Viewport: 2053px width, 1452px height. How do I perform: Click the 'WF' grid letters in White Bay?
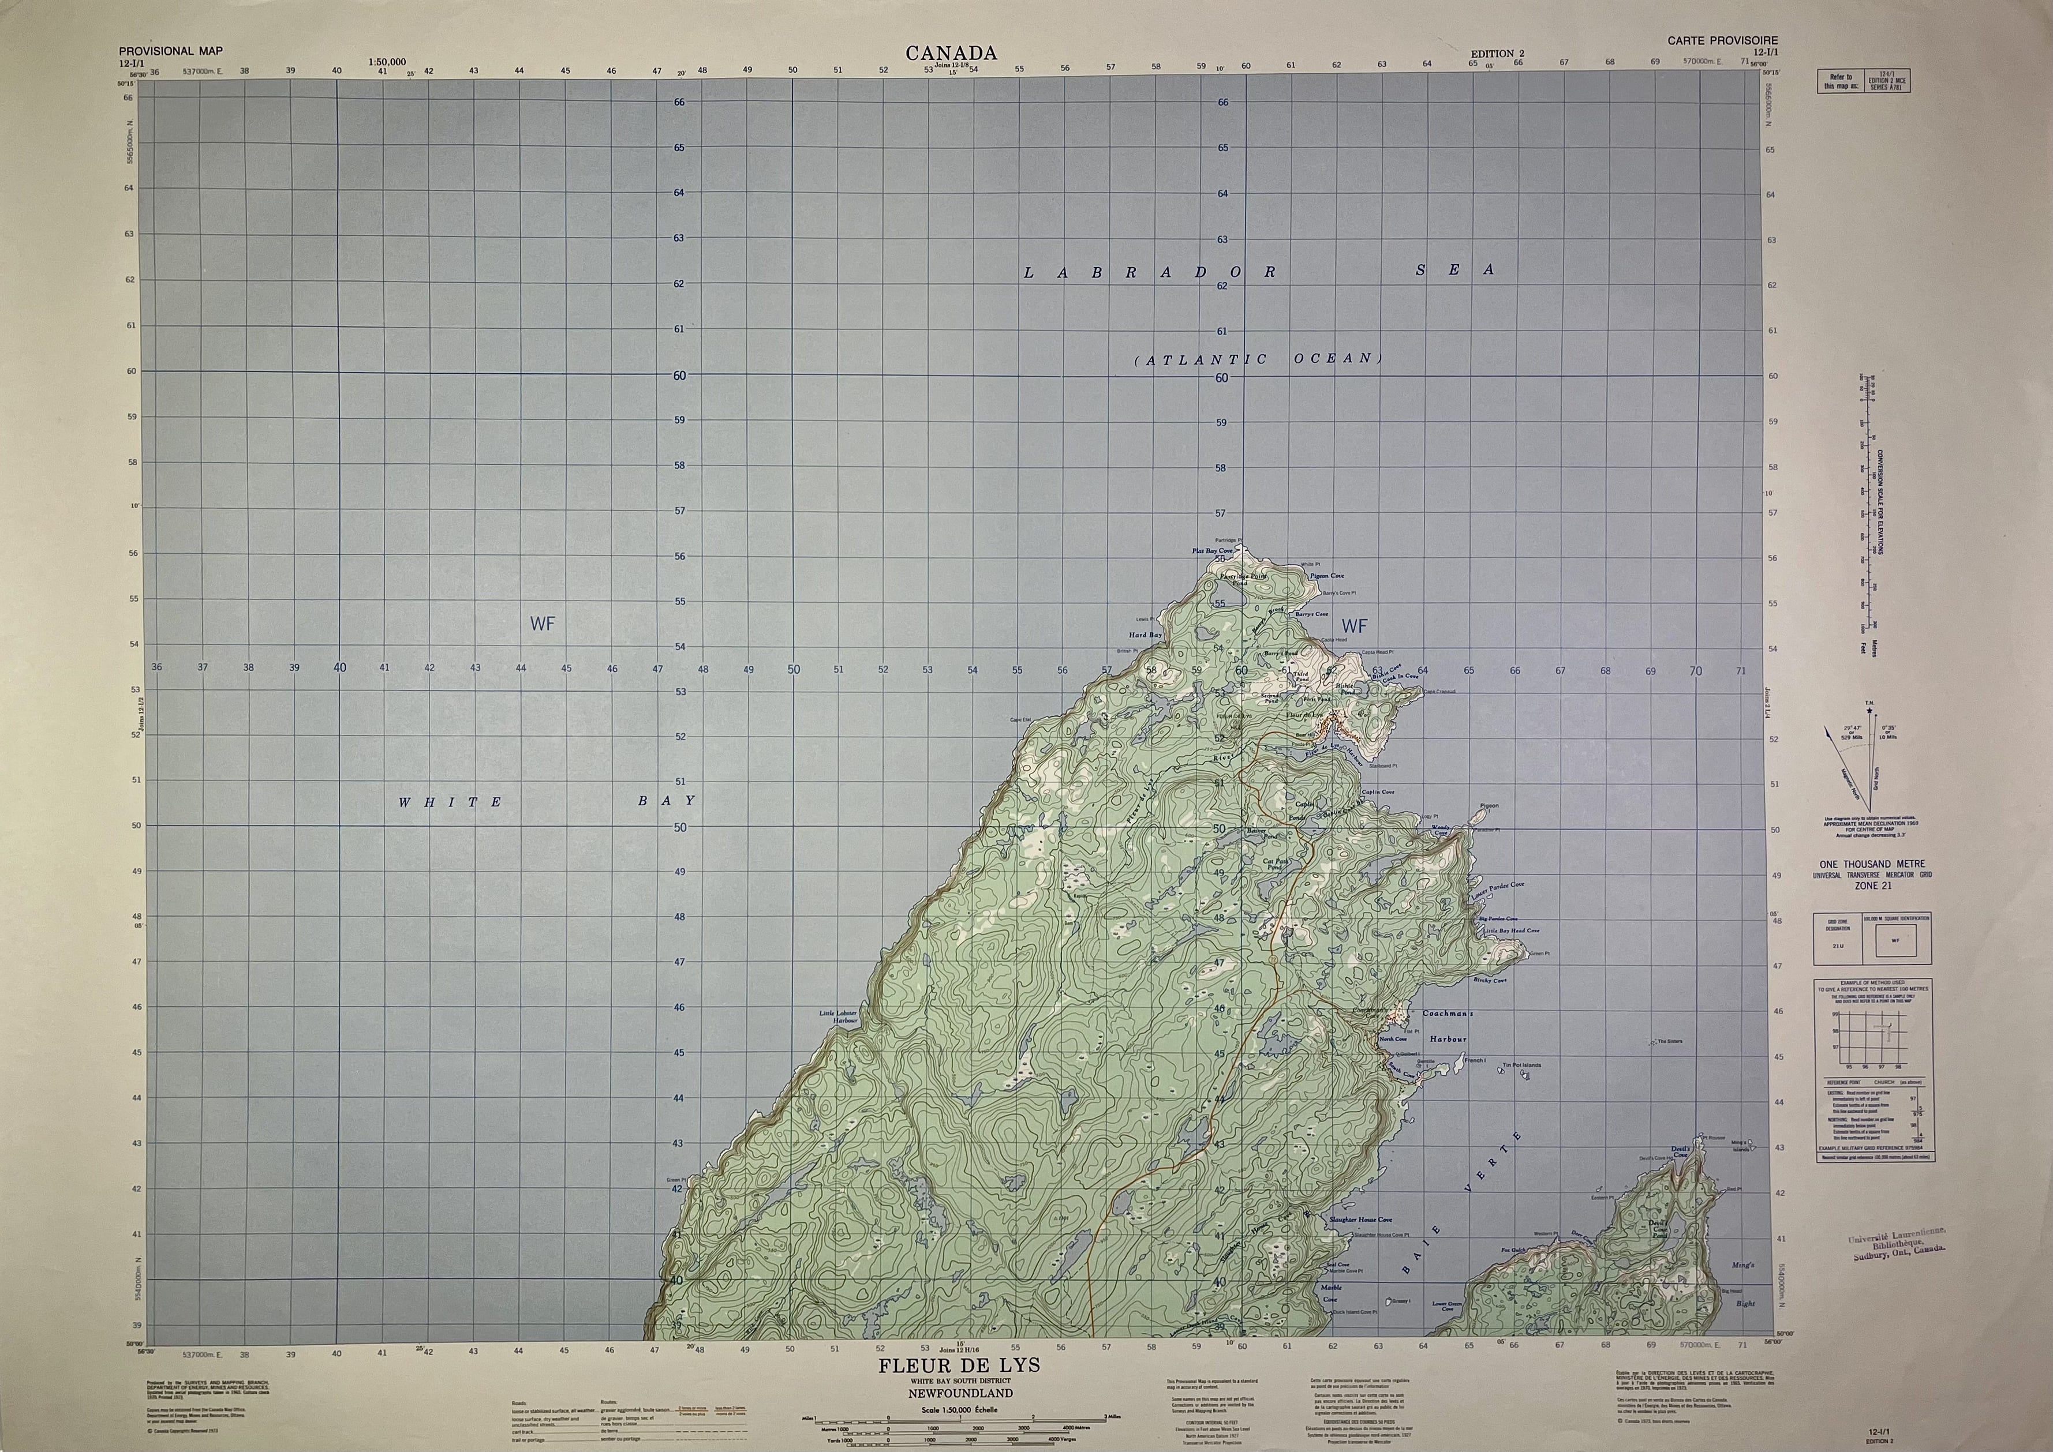(542, 624)
